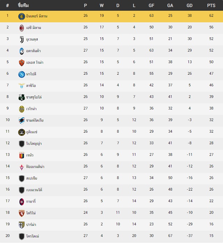Viewport: 223px width, 243px height.
Task: Open the Cagliari team name link
Action: tap(31, 201)
